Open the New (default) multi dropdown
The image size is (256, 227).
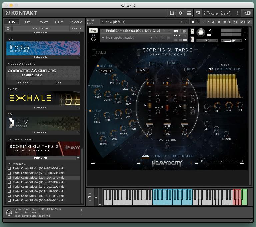tap(102, 22)
